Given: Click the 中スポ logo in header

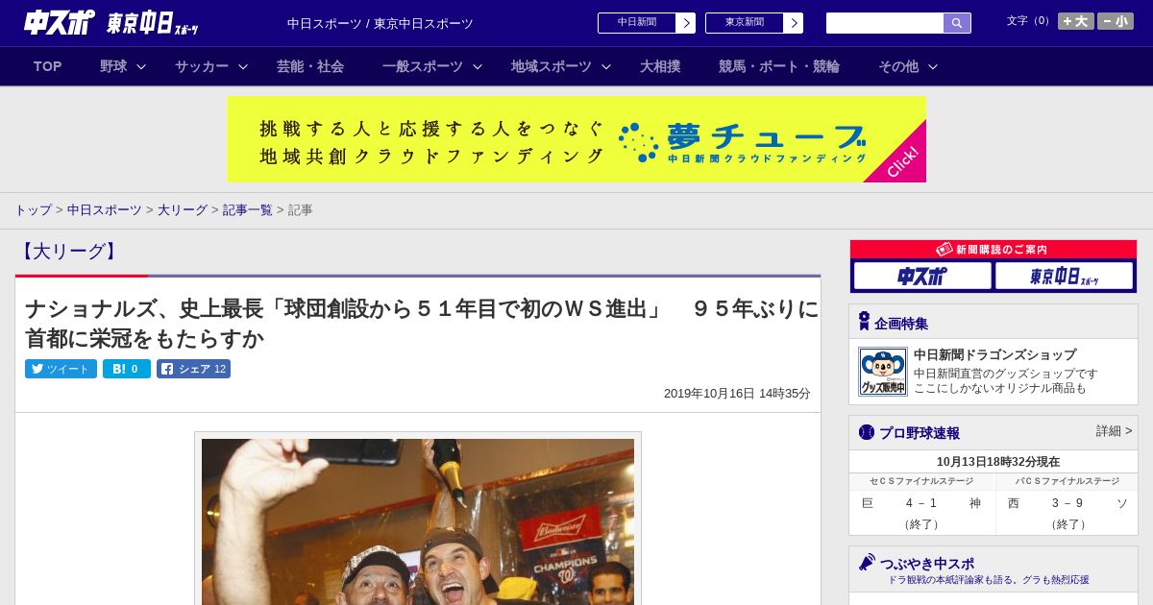Looking at the screenshot, I should tap(59, 22).
